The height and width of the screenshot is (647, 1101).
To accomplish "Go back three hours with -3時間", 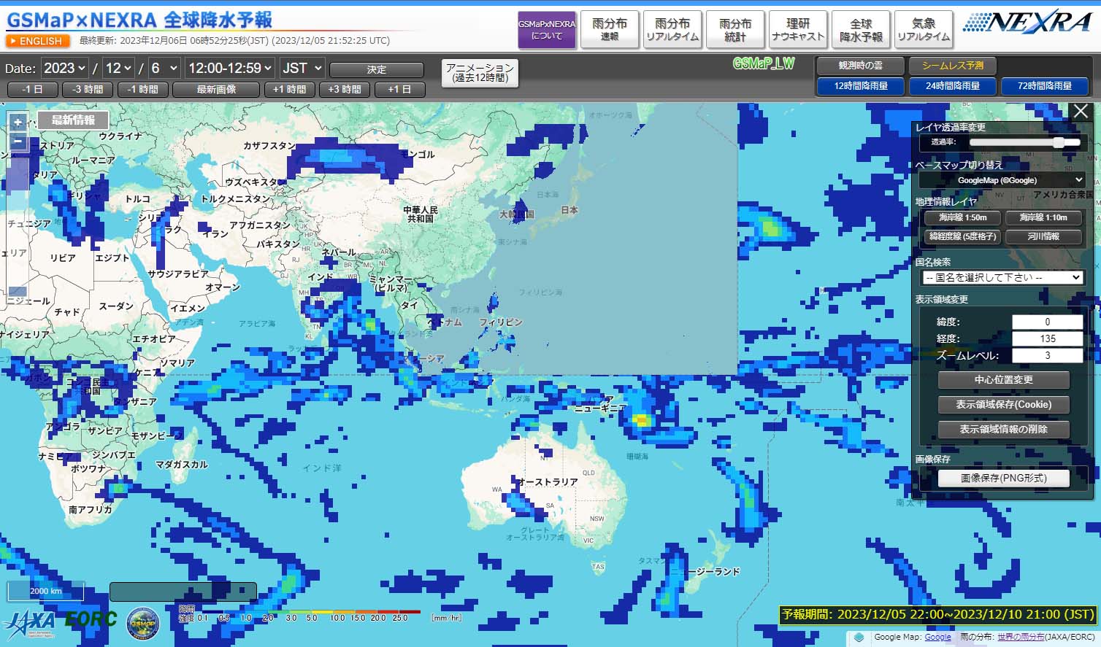I will [x=88, y=90].
